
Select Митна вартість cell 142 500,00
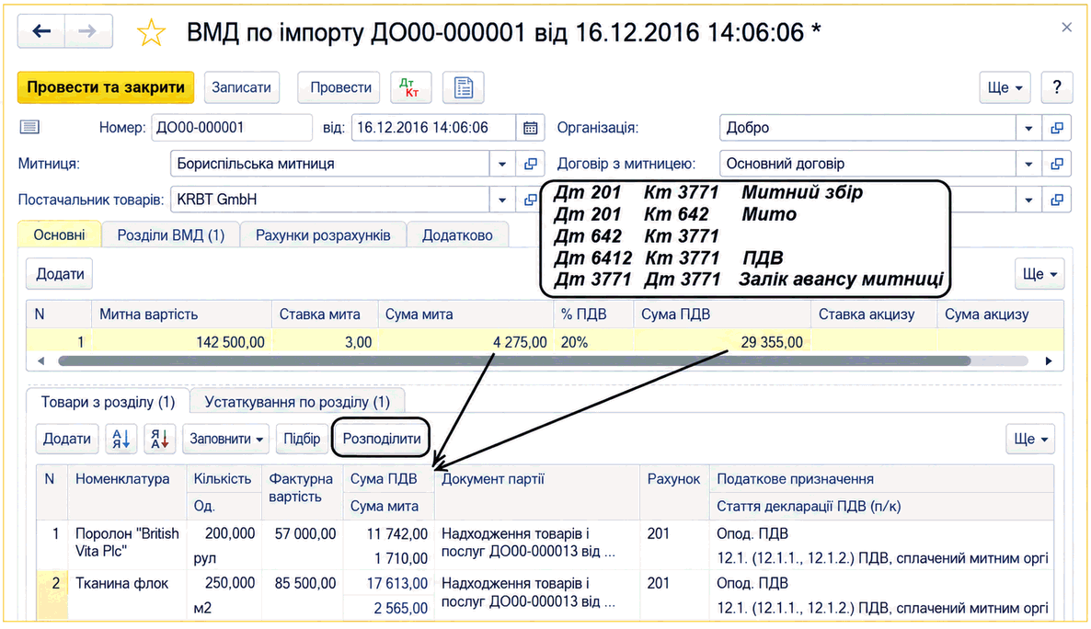(x=181, y=342)
